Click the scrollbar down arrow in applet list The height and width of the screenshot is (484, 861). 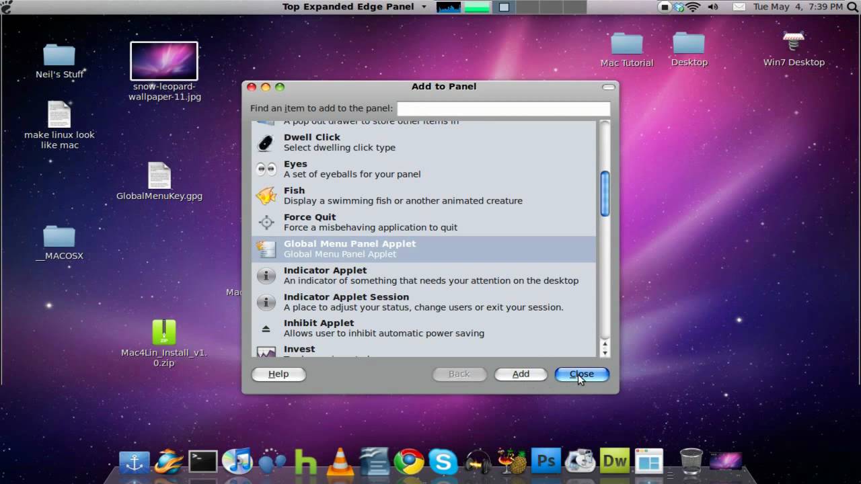605,353
